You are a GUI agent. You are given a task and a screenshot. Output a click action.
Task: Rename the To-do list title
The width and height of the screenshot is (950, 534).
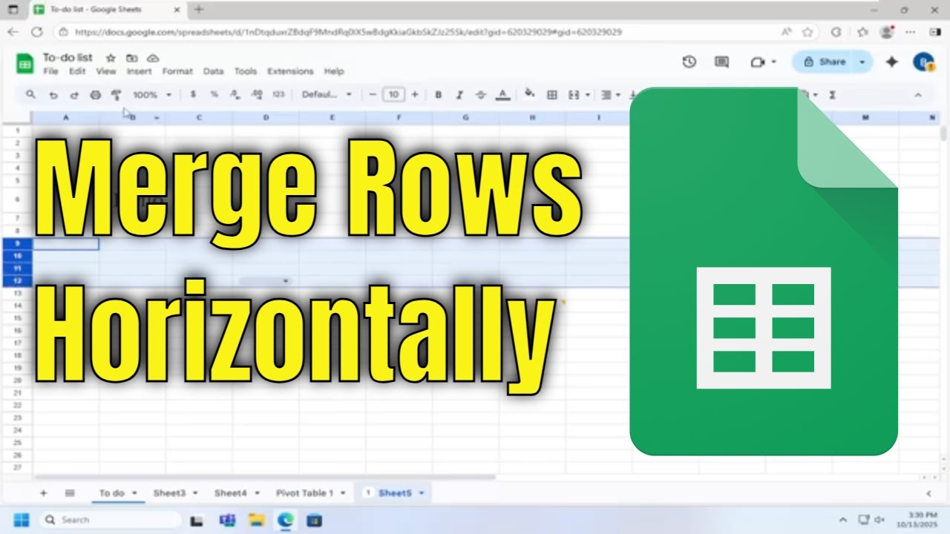pyautogui.click(x=68, y=57)
